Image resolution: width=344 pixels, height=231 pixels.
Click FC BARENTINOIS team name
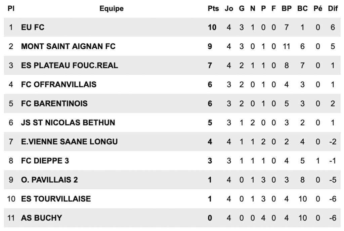tap(54, 103)
